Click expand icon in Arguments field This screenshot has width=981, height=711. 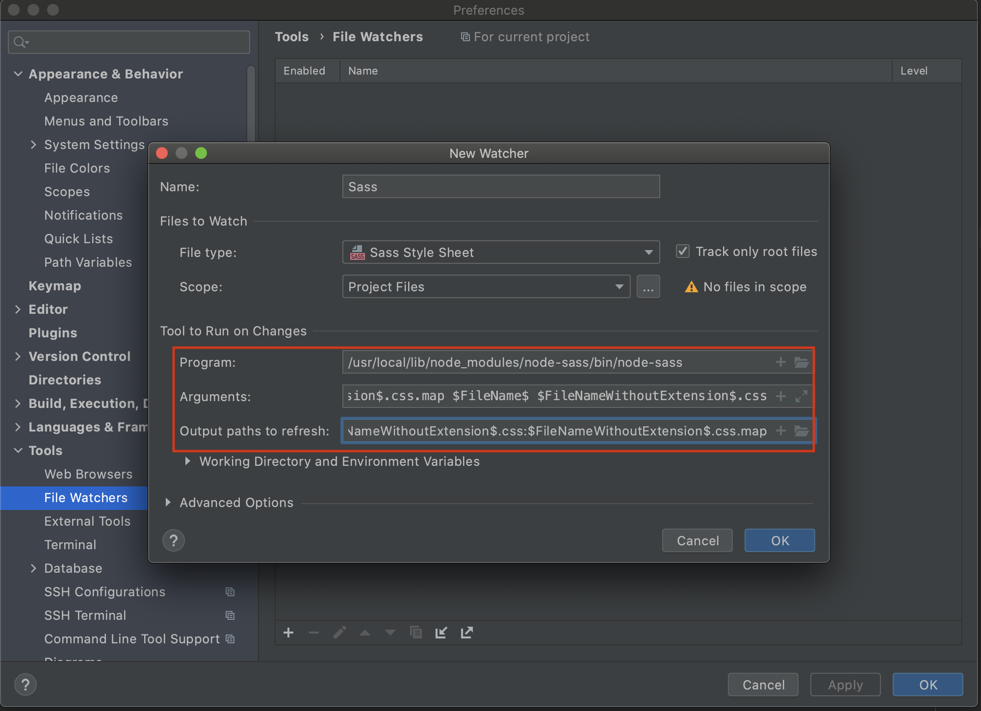point(801,396)
